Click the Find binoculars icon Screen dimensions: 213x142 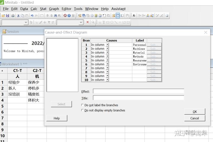click(55, 16)
